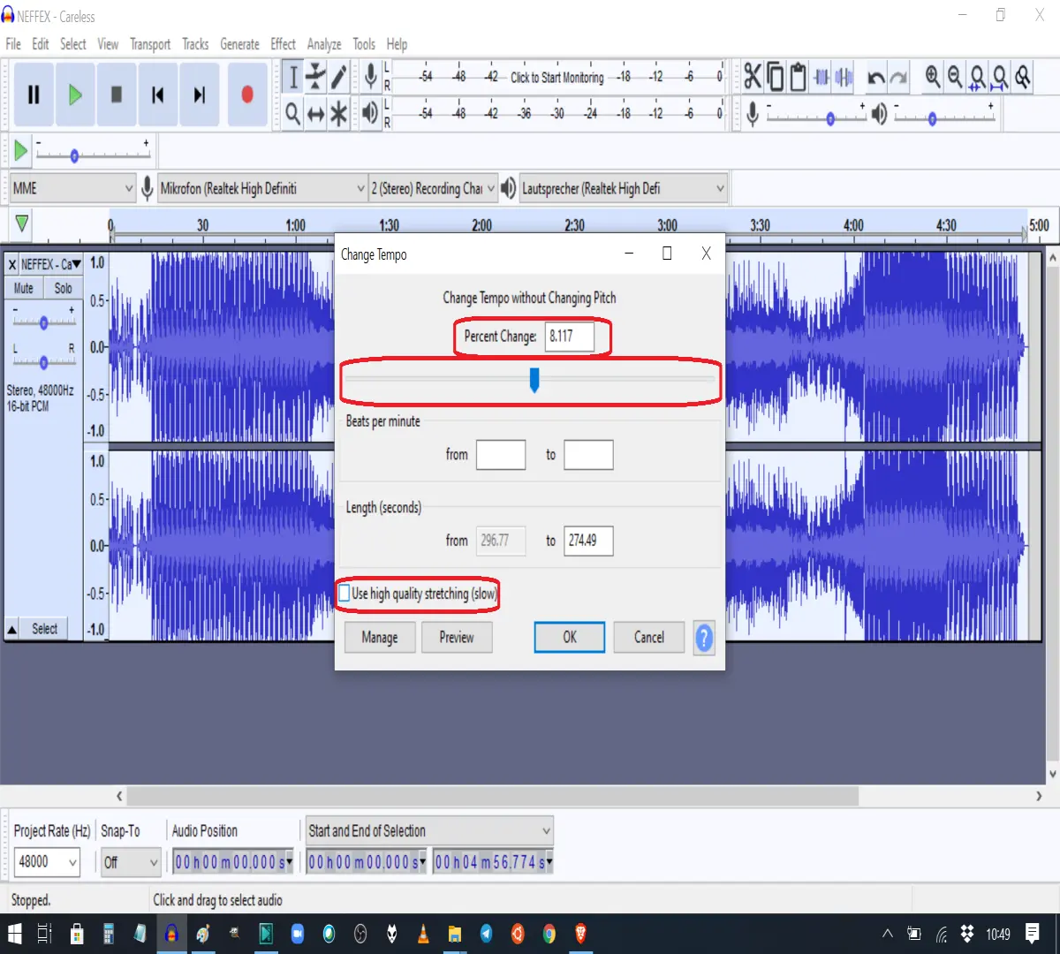The height and width of the screenshot is (954, 1060).
Task: Click the Fit Selection zoom icon
Action: 978,78
